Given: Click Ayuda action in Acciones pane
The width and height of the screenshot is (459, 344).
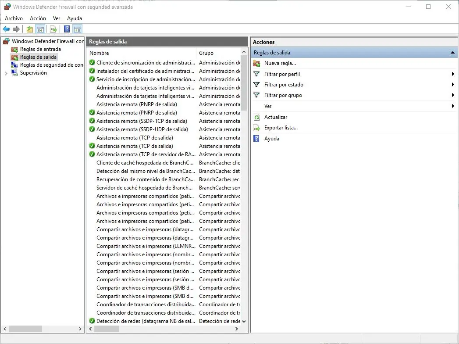Looking at the screenshot, I should 272,139.
